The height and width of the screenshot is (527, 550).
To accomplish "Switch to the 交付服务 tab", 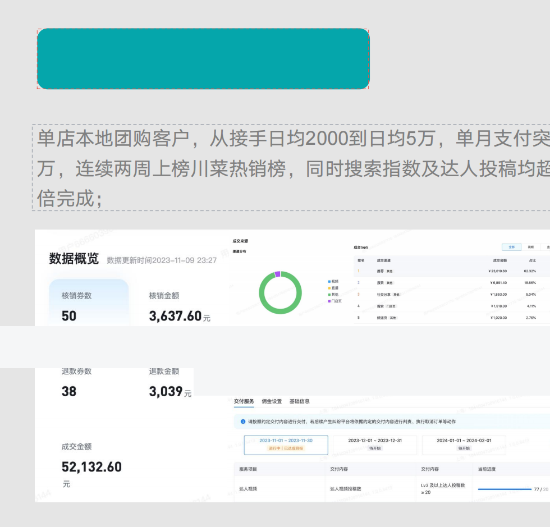I will (244, 401).
